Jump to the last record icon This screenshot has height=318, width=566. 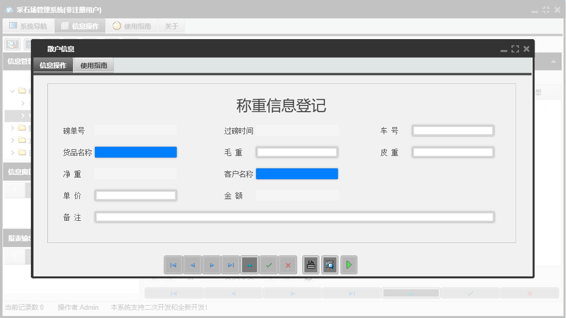pyautogui.click(x=231, y=264)
